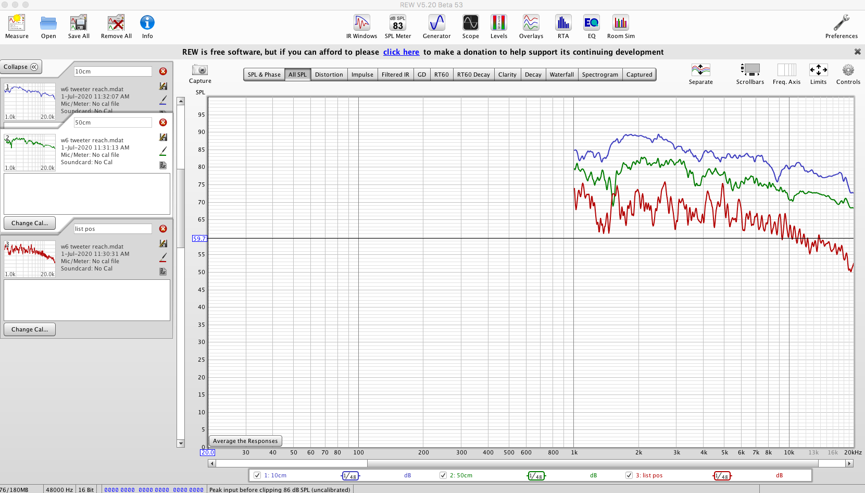Click vertical scrollbar up arrow beside graph
The width and height of the screenshot is (865, 493).
(181, 101)
